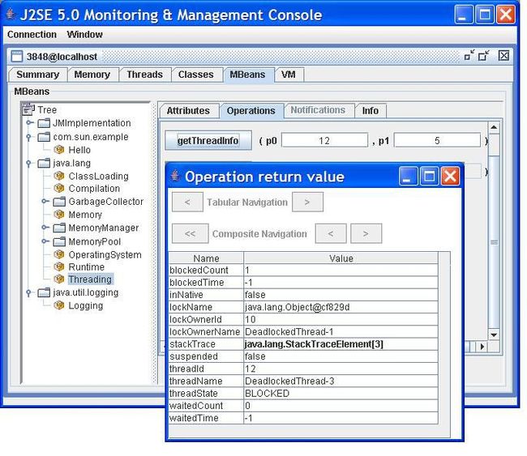Viewport: 527px width, 456px height.
Task: Click Composite Navigation next button
Action: point(366,233)
